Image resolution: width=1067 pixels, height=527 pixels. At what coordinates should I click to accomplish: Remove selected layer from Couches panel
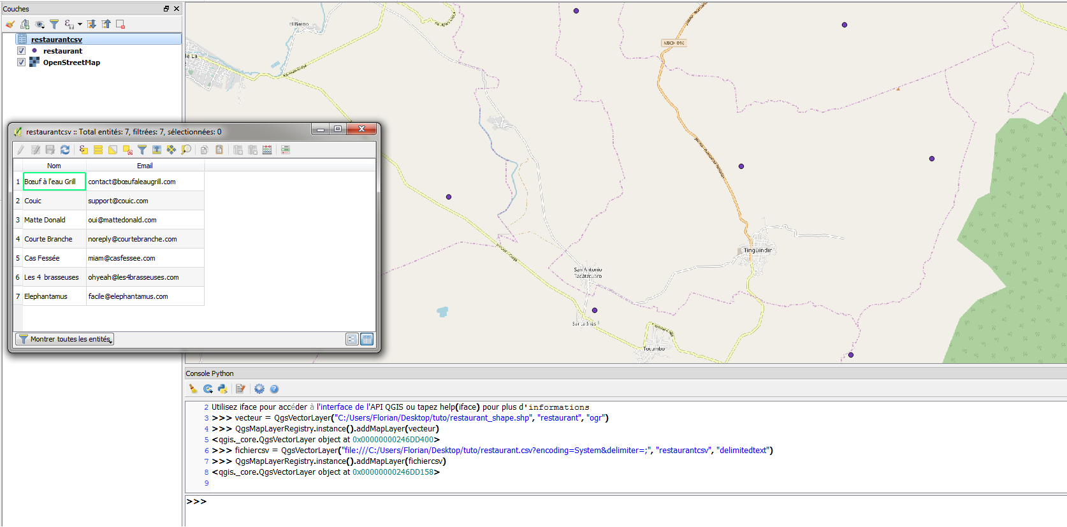120,24
